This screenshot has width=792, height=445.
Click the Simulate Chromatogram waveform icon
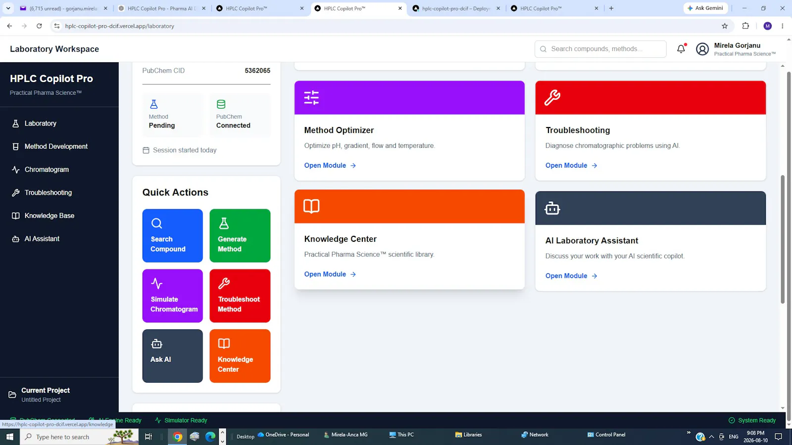pyautogui.click(x=157, y=284)
